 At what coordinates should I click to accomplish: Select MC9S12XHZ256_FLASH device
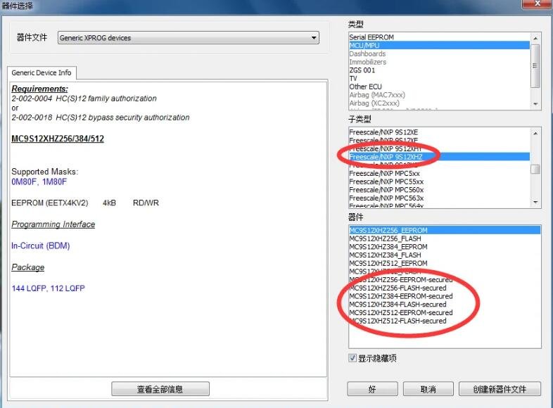385,238
